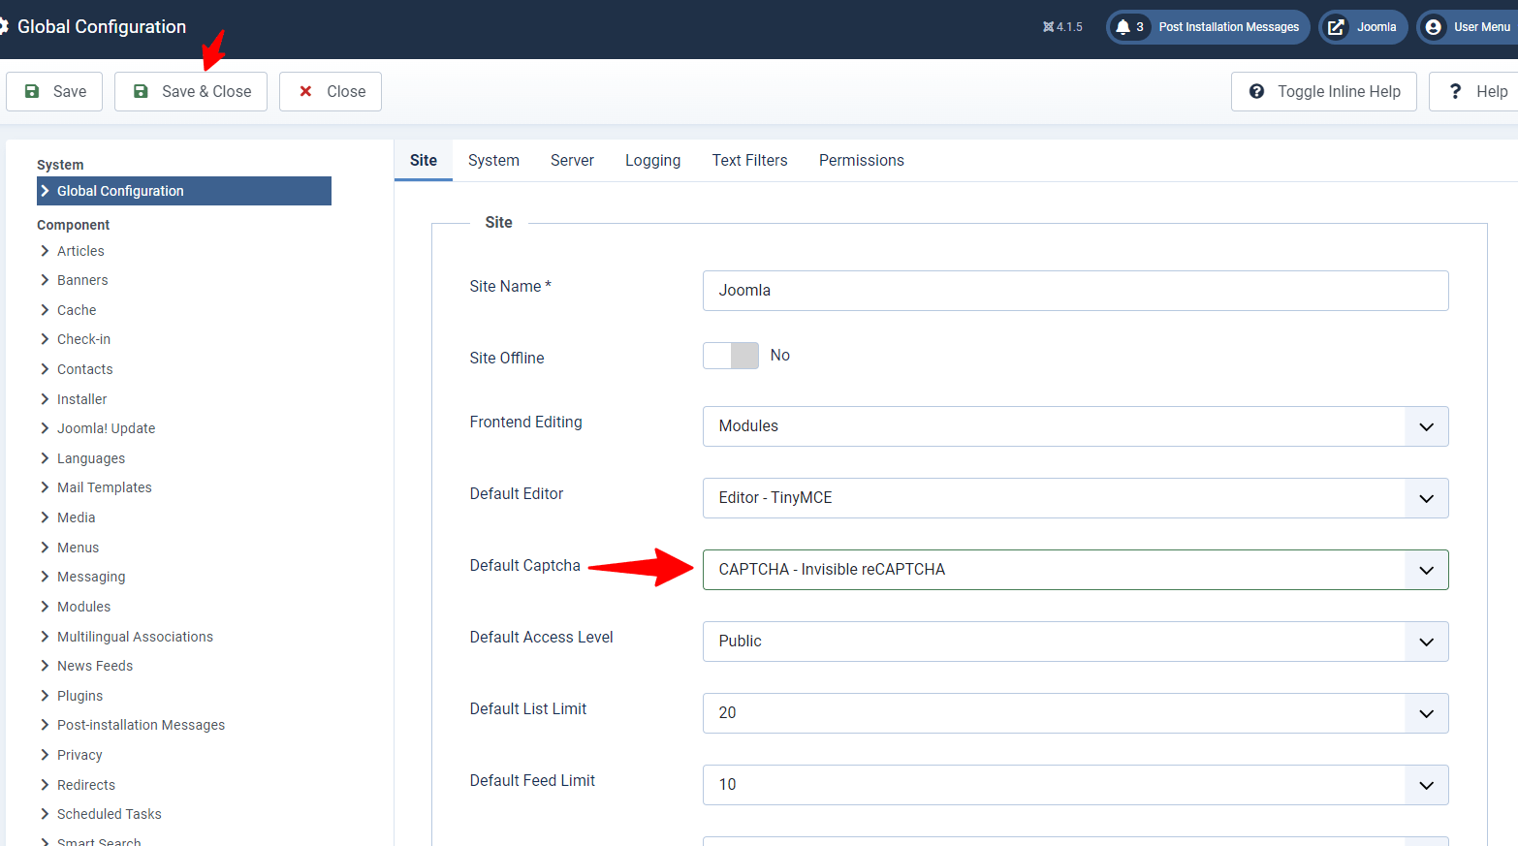The height and width of the screenshot is (846, 1518).
Task: Open Multilingual Associations configuration
Action: click(135, 637)
